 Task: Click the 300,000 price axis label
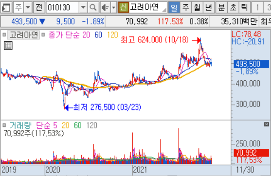coord(248,104)
